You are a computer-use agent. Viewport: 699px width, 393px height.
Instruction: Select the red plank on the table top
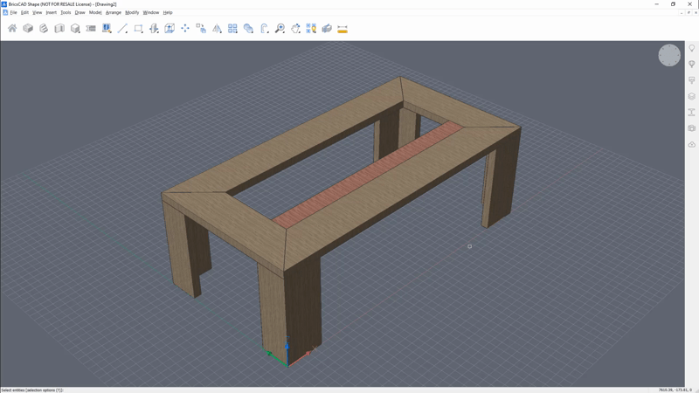point(371,174)
